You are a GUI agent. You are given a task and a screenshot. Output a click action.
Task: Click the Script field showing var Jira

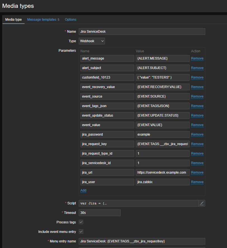(x=138, y=203)
